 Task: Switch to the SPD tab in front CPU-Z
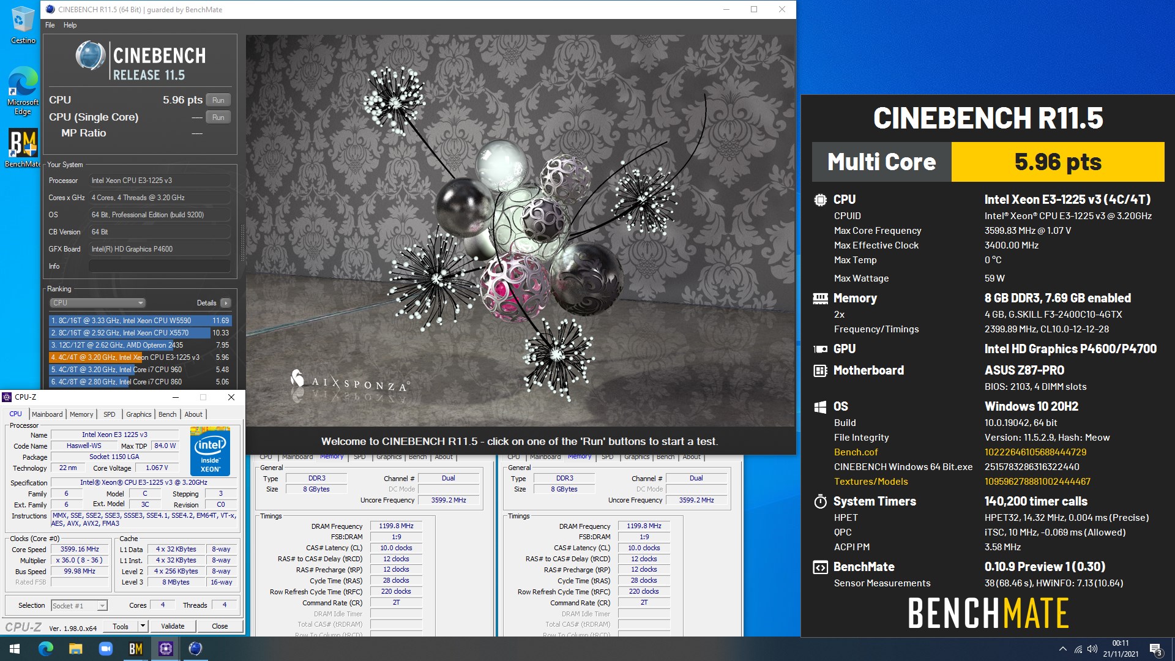[109, 414]
